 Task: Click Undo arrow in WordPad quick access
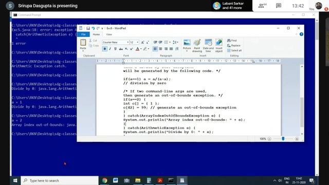click(x=93, y=28)
